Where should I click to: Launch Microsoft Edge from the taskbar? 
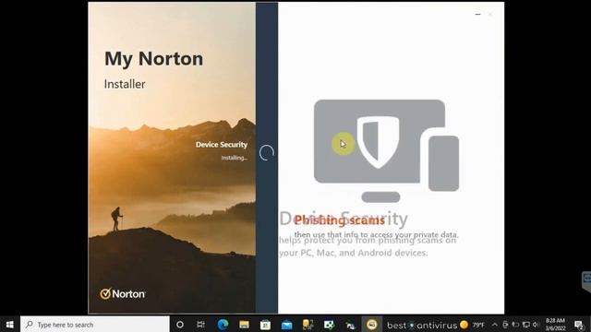(x=223, y=325)
